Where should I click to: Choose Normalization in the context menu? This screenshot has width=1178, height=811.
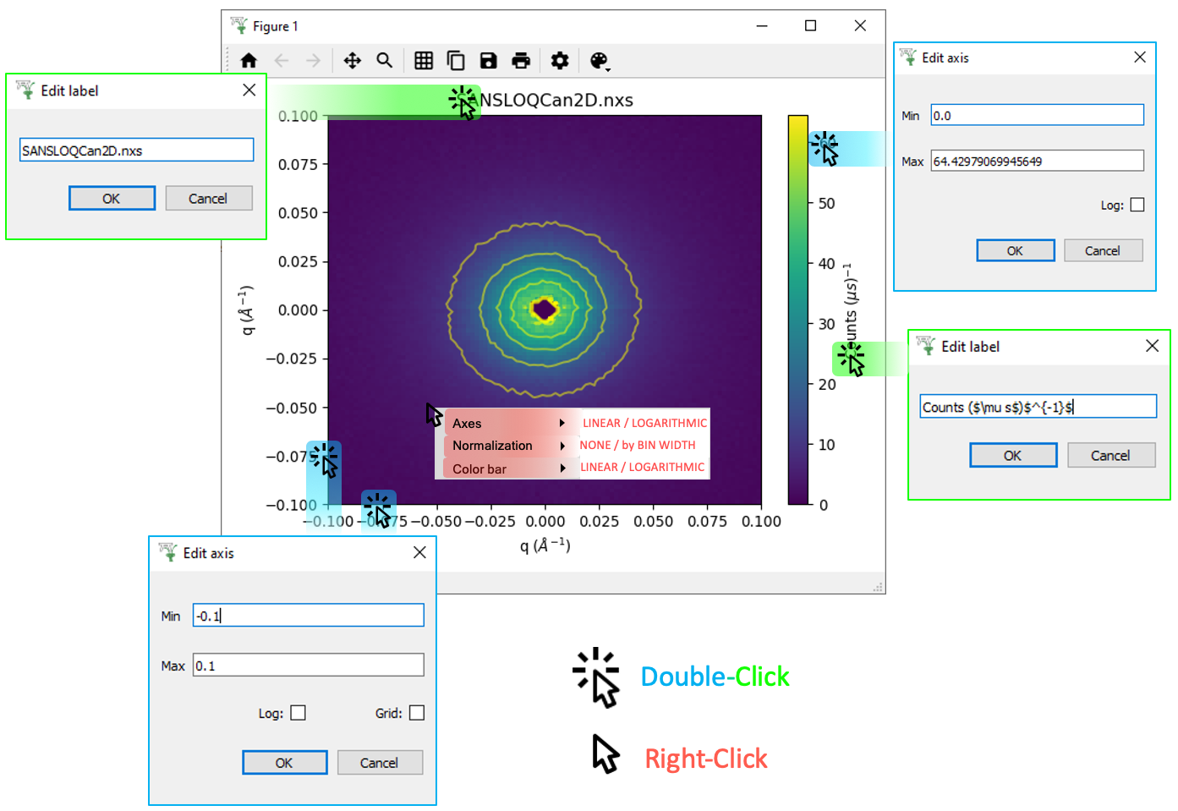(x=493, y=446)
